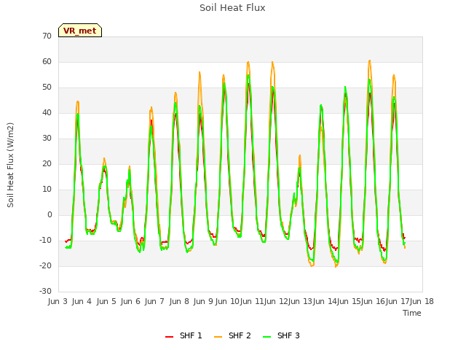466x350 pixels.
Task: Click the 70 y-axis tick label
Action: [x=47, y=36]
